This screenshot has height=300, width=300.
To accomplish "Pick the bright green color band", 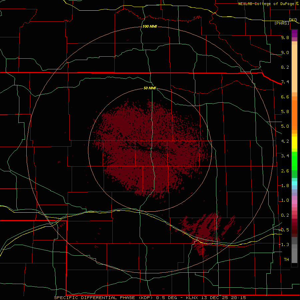I will pos(294,161).
